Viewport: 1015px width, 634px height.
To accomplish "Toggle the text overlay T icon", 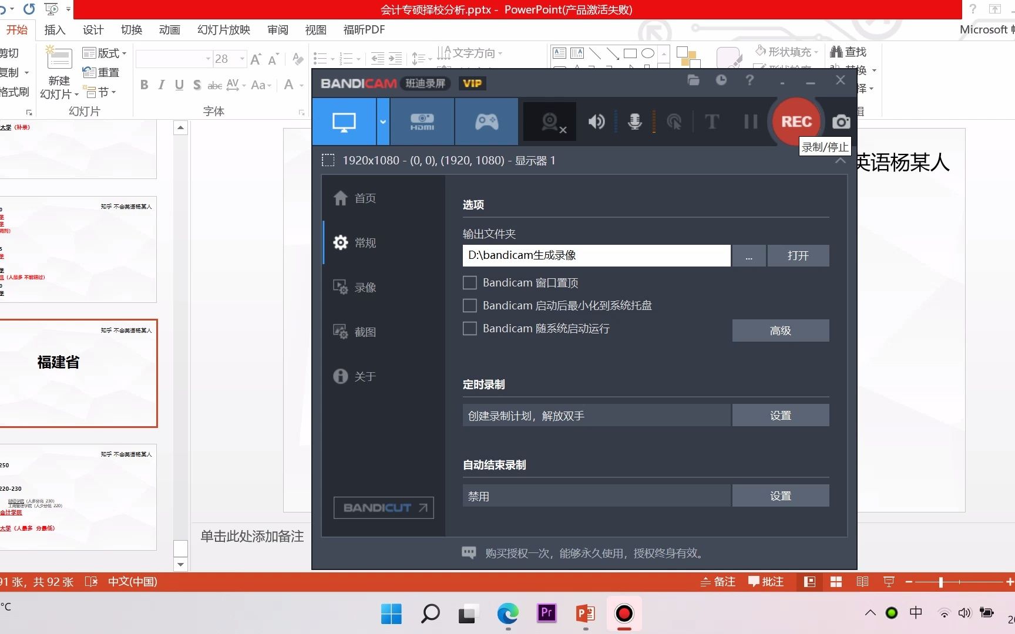I will pyautogui.click(x=711, y=122).
